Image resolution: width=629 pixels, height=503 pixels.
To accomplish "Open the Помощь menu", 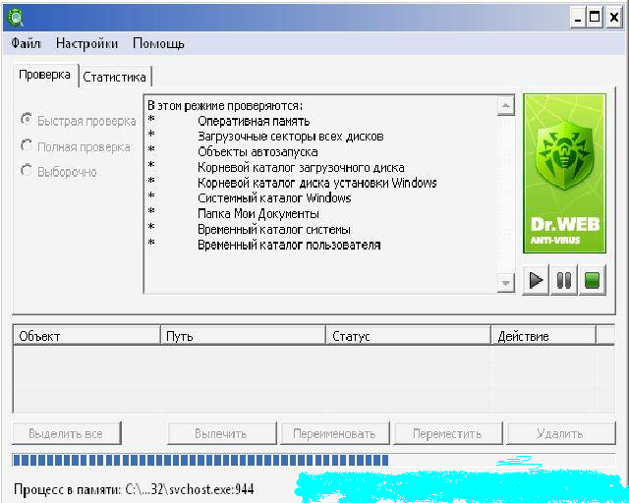I will (158, 43).
